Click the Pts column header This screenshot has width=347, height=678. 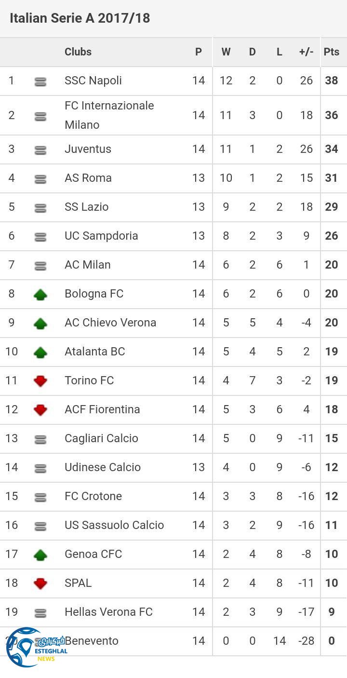(x=332, y=52)
